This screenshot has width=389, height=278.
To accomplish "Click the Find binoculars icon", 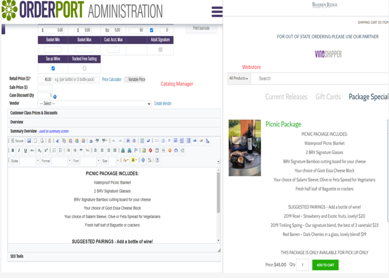I will [x=128, y=141].
